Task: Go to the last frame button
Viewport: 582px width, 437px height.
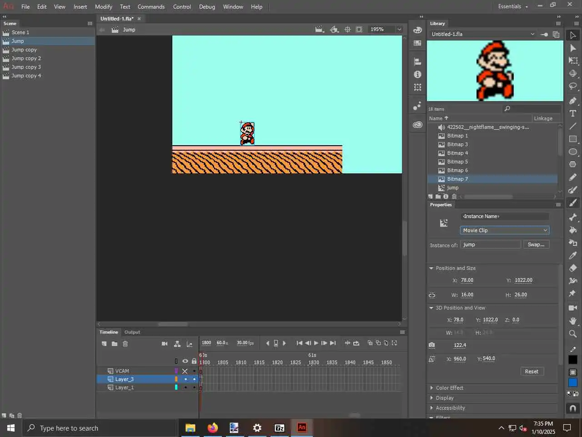Action: [x=333, y=343]
